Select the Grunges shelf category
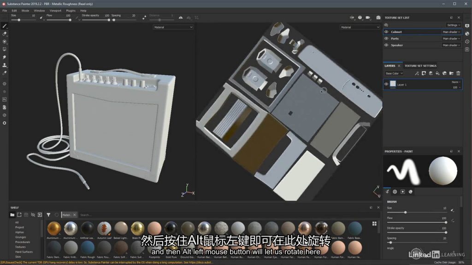The width and height of the screenshot is (472, 265). pyautogui.click(x=20, y=237)
